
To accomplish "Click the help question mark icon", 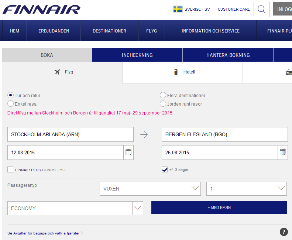I will pos(284,232).
